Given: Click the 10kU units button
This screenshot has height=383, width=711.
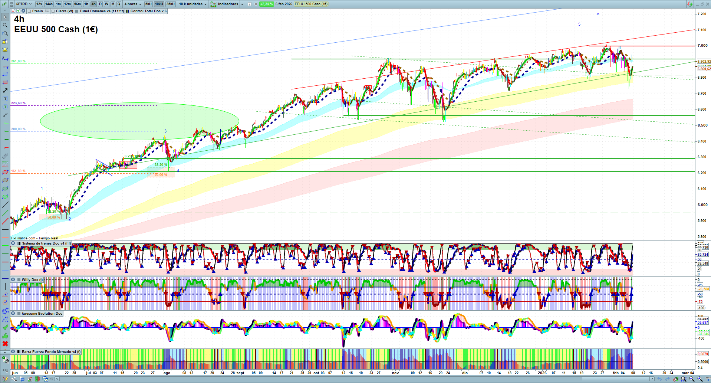Looking at the screenshot, I should pos(159,4).
